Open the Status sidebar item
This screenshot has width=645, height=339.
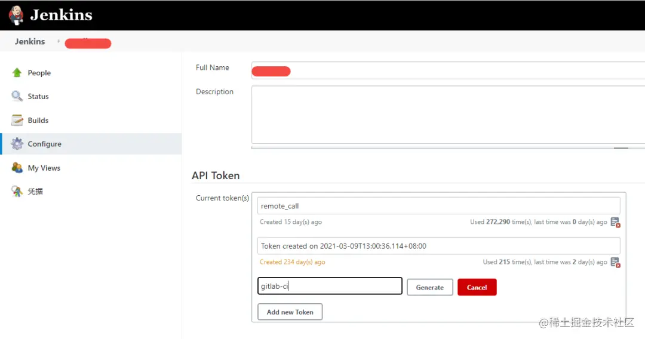tap(38, 97)
